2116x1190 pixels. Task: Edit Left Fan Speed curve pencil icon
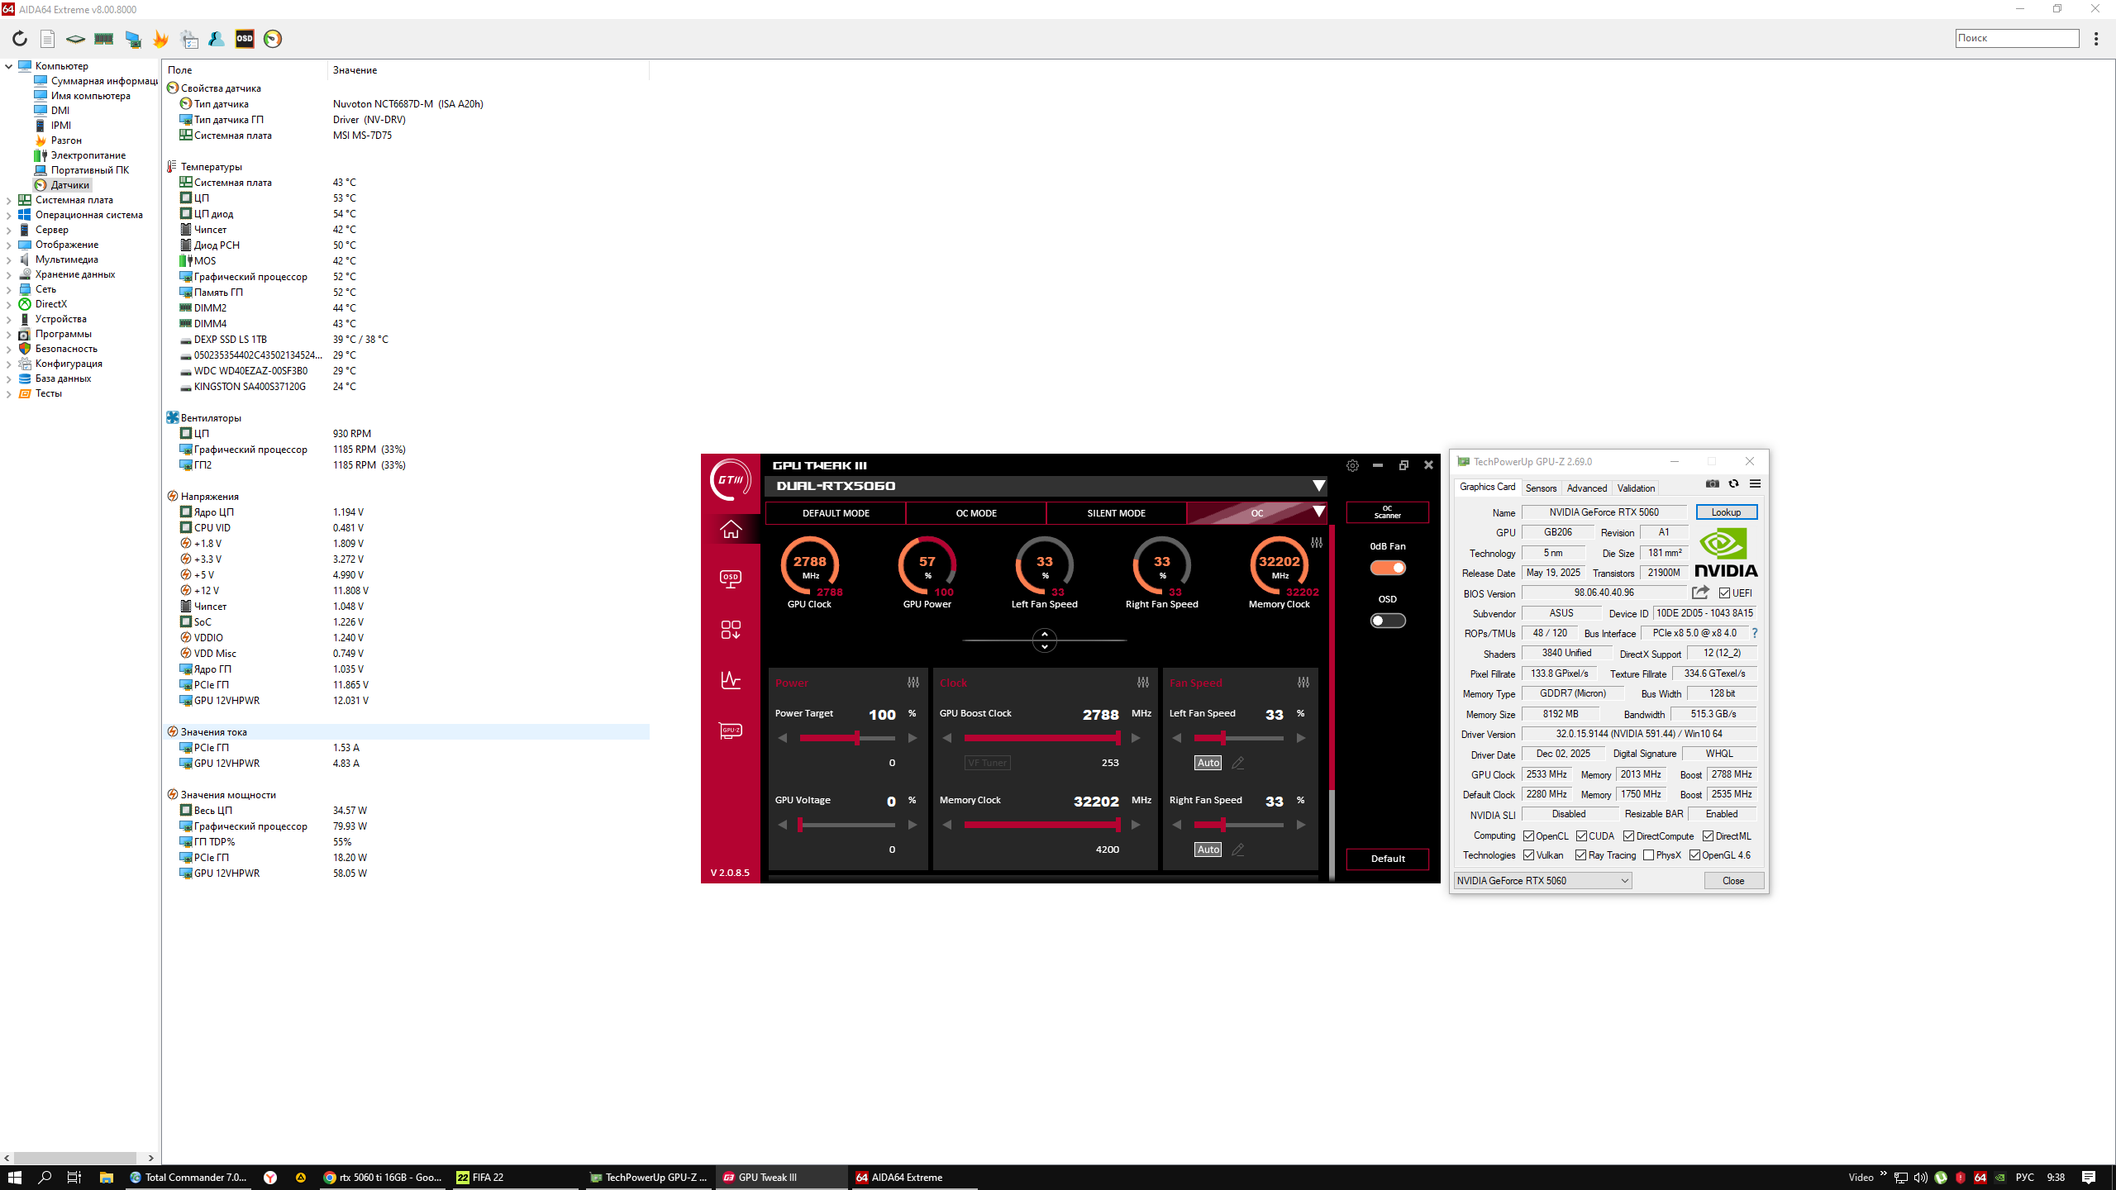(1238, 763)
